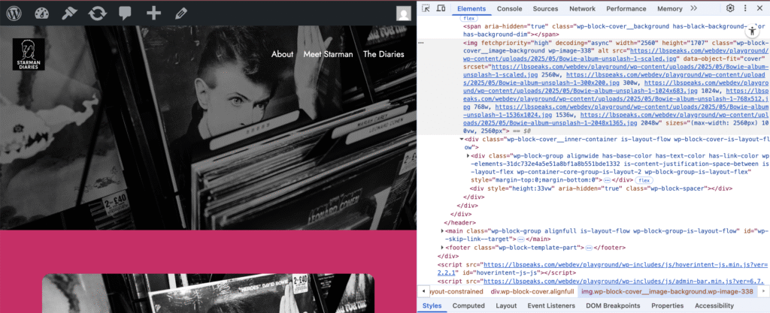
Task: Show more DevTools tabs via chevron
Action: point(693,8)
